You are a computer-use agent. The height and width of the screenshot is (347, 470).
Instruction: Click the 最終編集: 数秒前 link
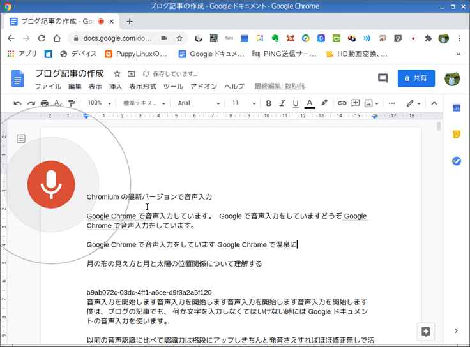[280, 86]
